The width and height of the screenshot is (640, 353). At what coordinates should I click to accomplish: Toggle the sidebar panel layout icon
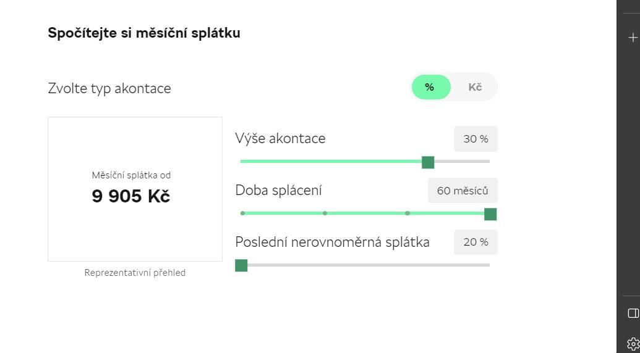(633, 313)
